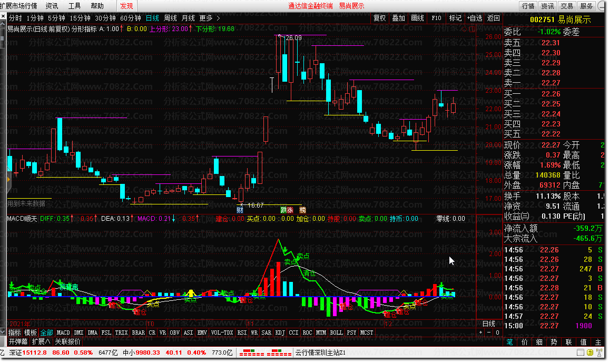
Task: Switch to the 价 tab
Action: (x=525, y=342)
